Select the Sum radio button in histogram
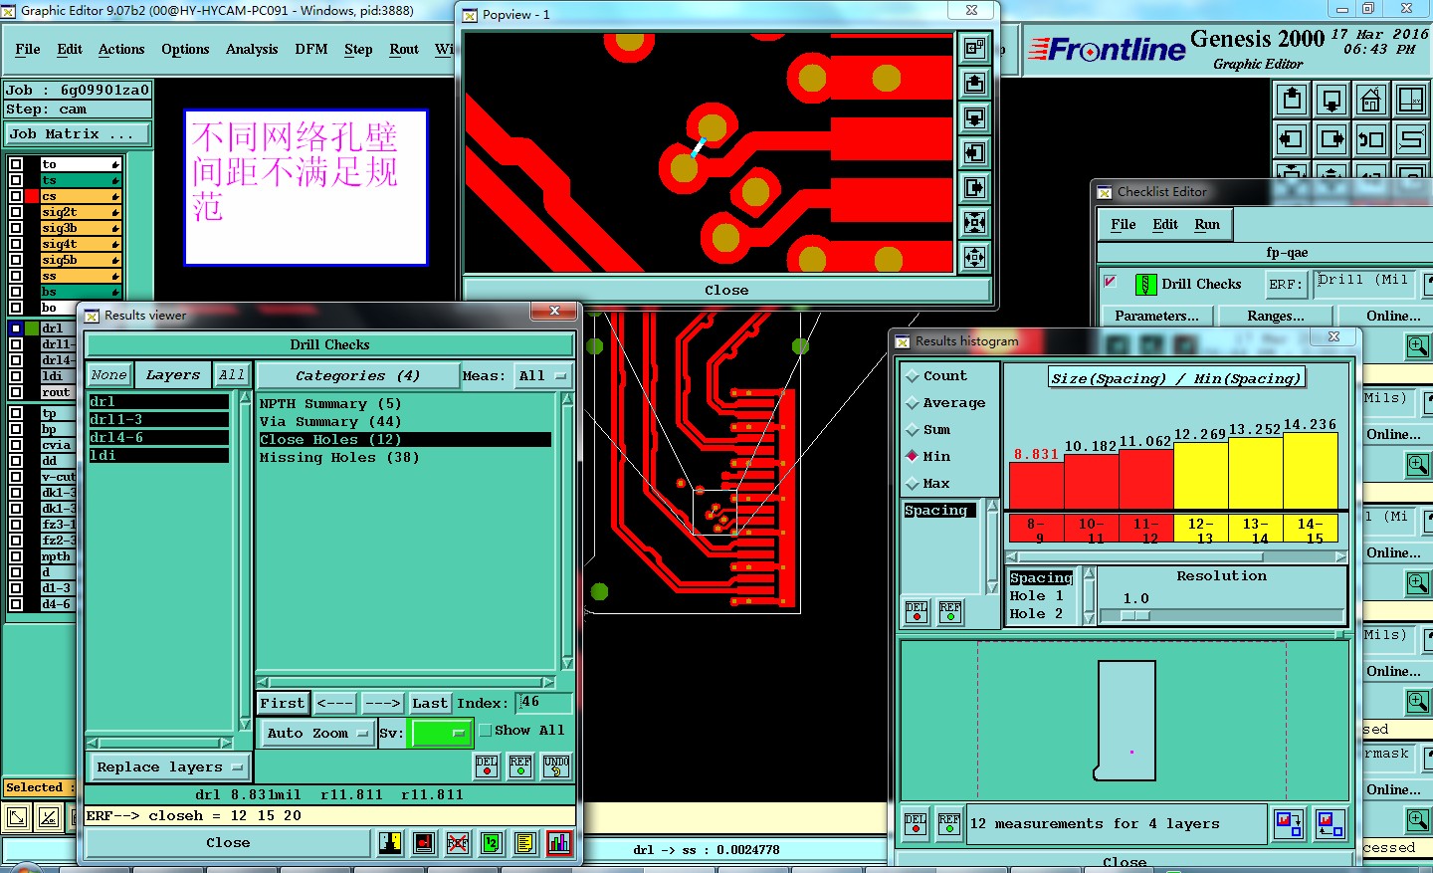This screenshot has height=873, width=1433. pyautogui.click(x=912, y=430)
